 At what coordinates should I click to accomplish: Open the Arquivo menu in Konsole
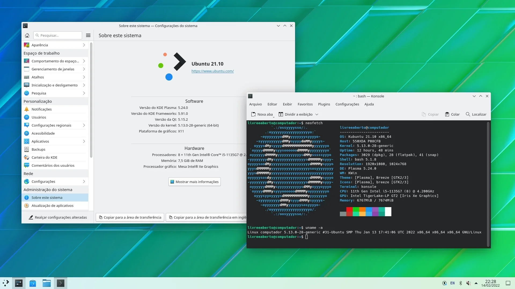click(255, 104)
